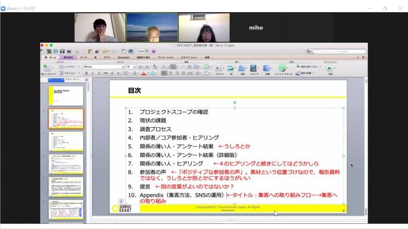Click the search field in toolbar
Image resolution: width=408 pixels, height=229 pixels.
coord(339,52)
